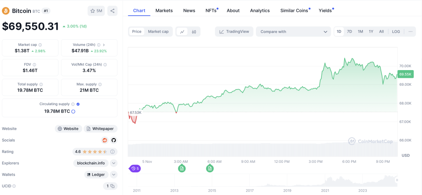Viewport: 422px width, 195px height.
Task: Open Compare with dropdown
Action: [x=293, y=31]
